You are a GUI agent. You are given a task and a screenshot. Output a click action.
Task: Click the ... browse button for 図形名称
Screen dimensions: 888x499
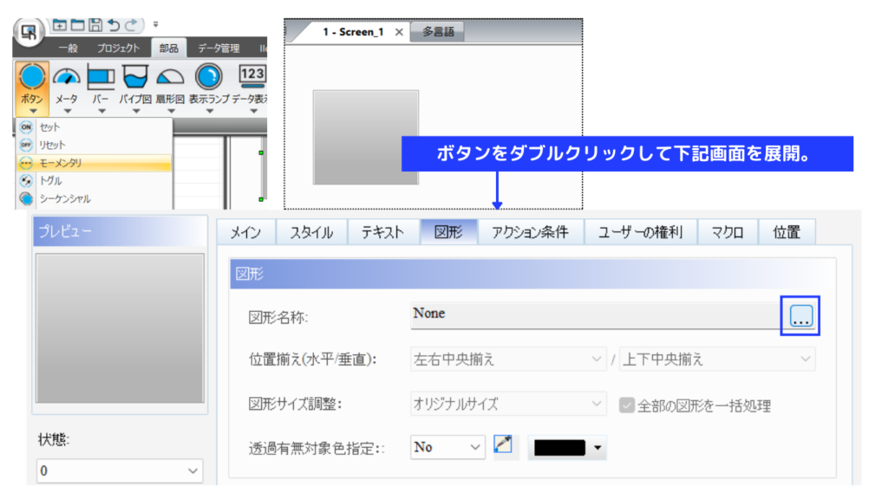[800, 316]
